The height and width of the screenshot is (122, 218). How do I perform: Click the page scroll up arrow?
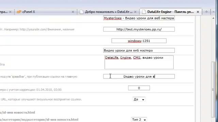point(214,18)
